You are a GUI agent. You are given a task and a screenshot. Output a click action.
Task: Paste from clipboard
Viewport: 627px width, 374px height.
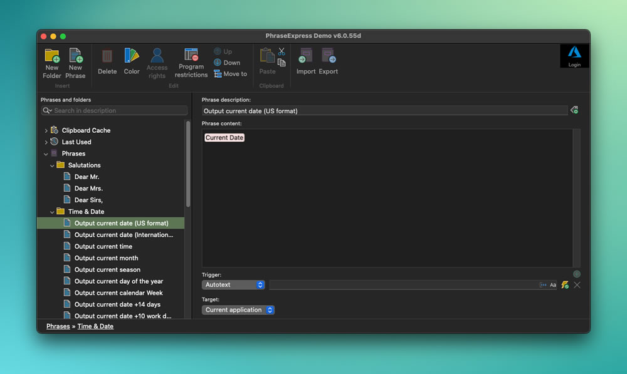tap(267, 61)
